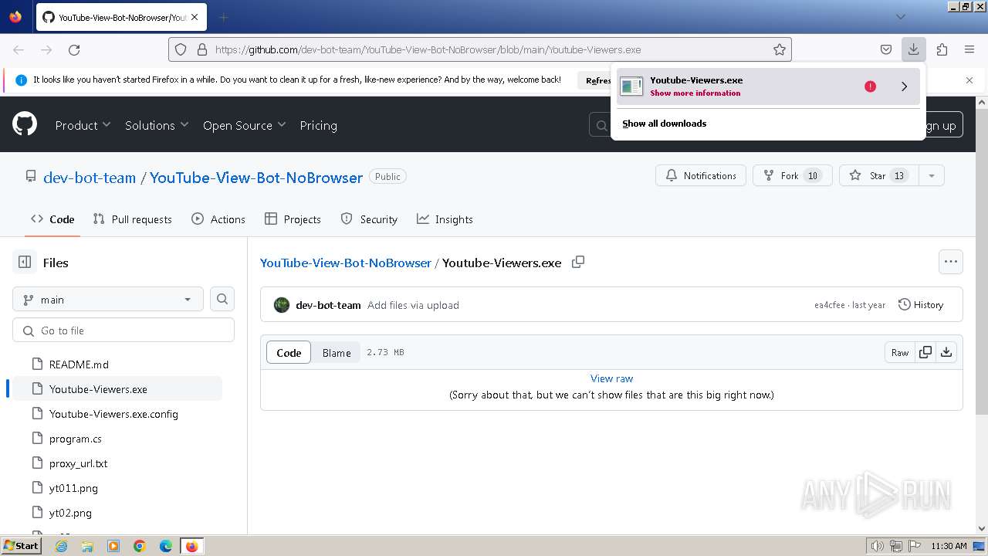Screen dimensions: 988x556
Task: Click the Save to Pocket icon
Action: 886,49
